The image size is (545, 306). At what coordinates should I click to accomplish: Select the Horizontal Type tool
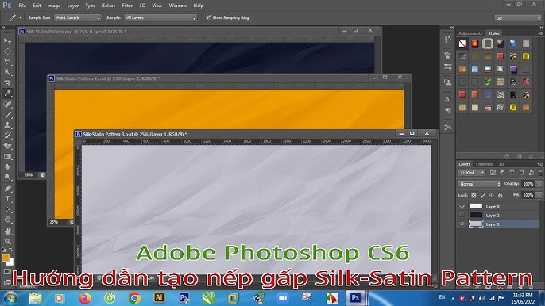7,199
